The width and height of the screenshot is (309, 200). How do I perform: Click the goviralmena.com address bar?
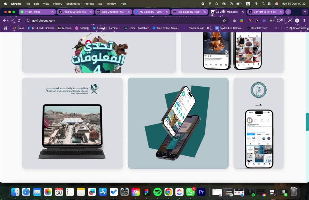pos(126,20)
